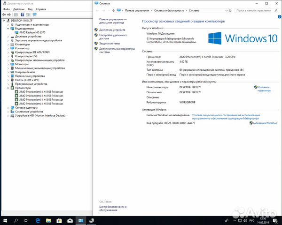Open notification center icon in tray

point(275,221)
